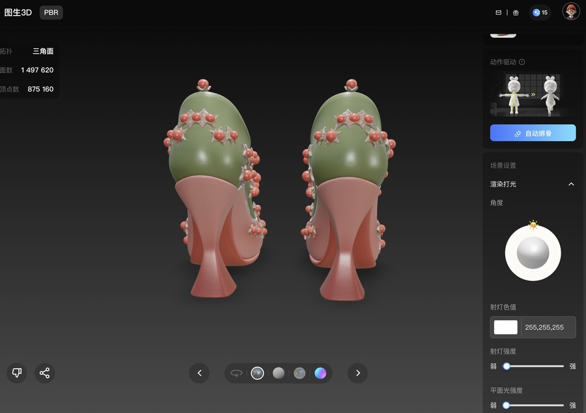Select the plain gray clay sphere
The height and width of the screenshot is (413, 586).
[x=278, y=373]
